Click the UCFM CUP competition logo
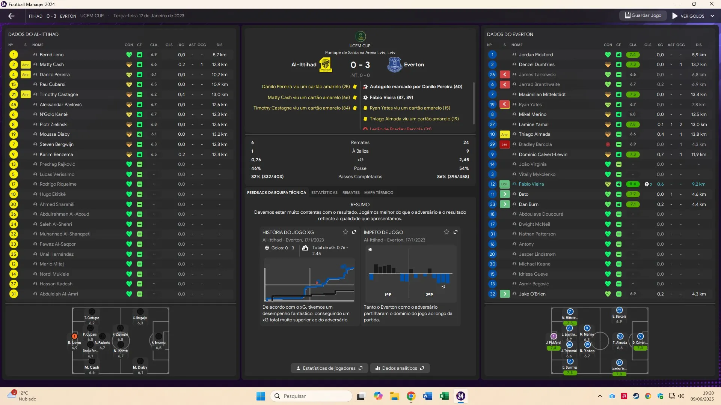721x405 pixels. click(x=360, y=36)
